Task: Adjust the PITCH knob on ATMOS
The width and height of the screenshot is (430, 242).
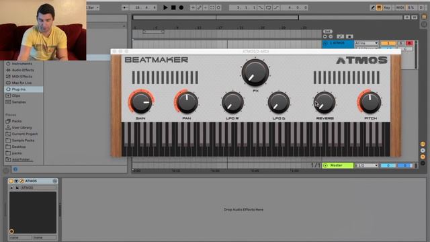Action: coord(370,102)
